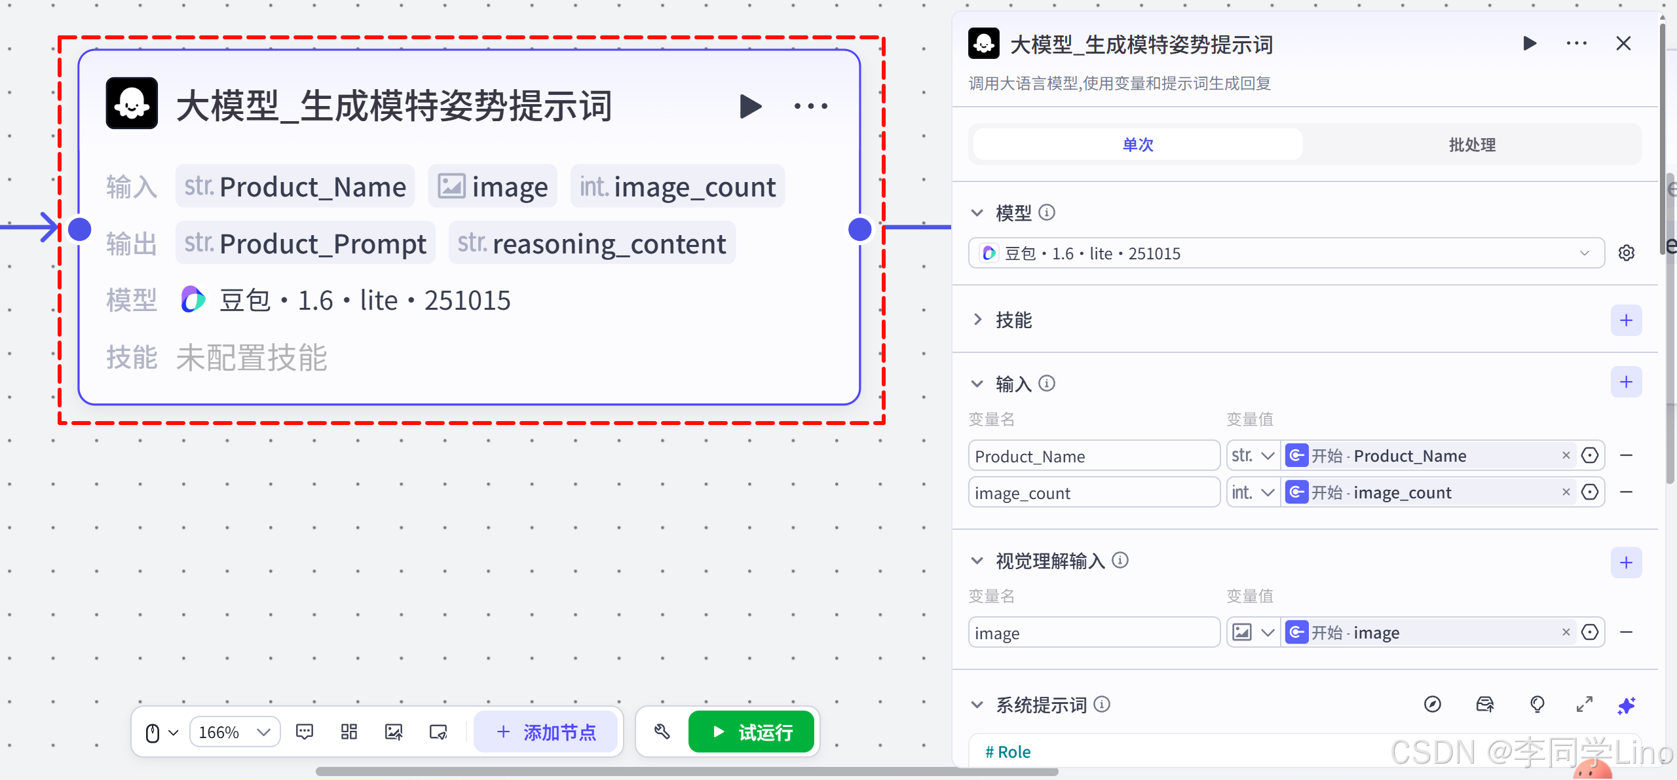Click the AI sparkle optimize prompt icon

[1626, 705]
